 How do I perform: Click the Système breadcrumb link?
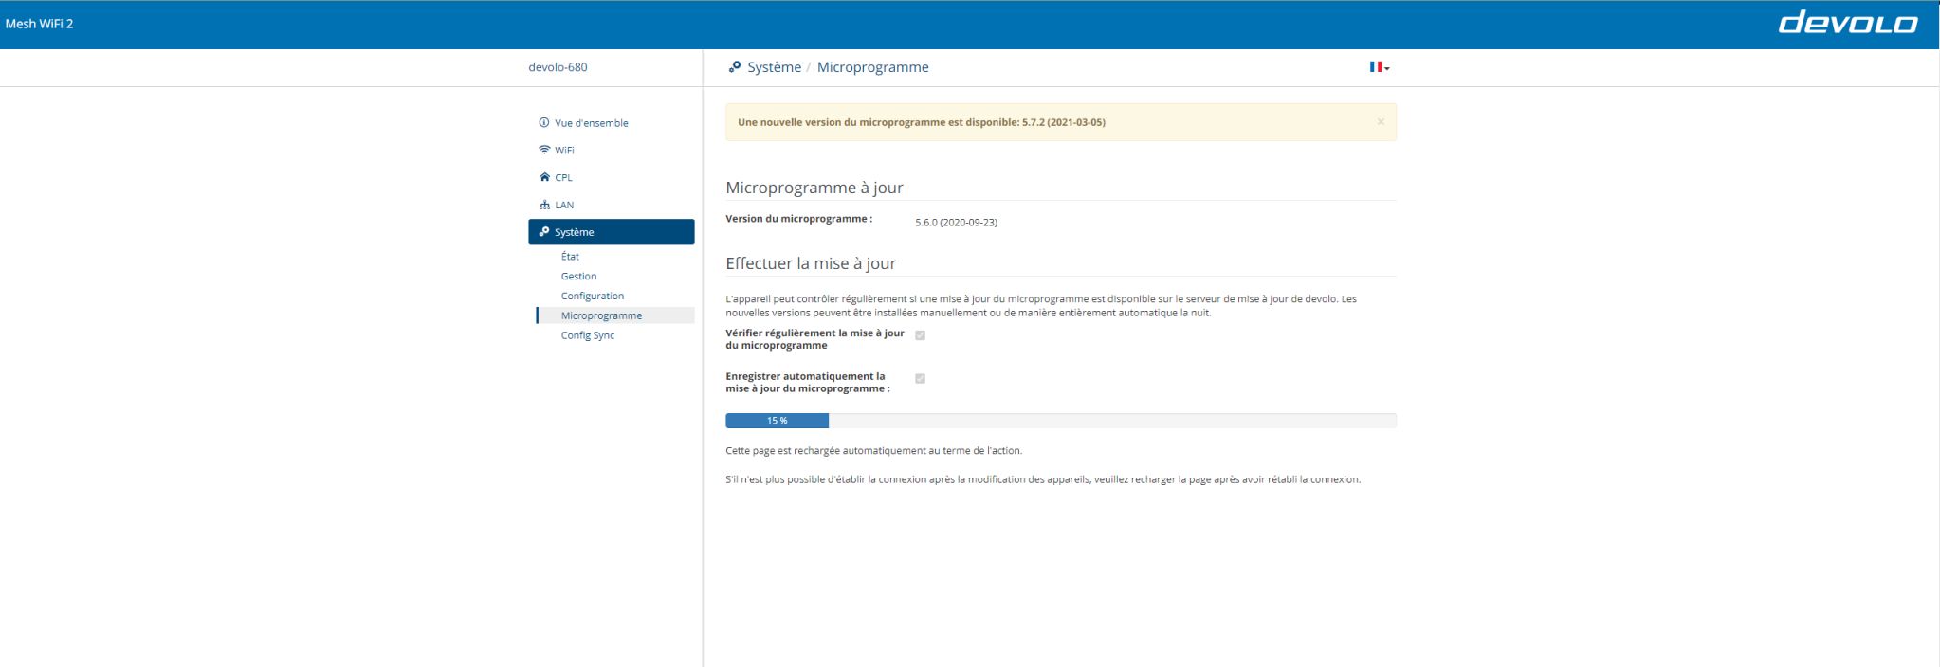coord(774,67)
